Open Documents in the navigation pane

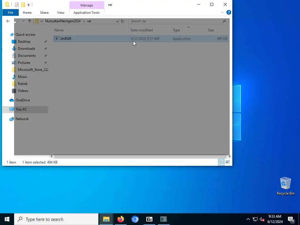(x=27, y=56)
